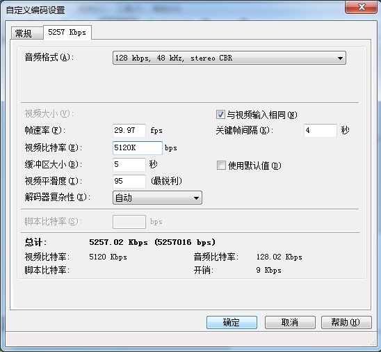Close the 自定义编码设置 dialog window
This screenshot has width=381, height=352.
361,7
